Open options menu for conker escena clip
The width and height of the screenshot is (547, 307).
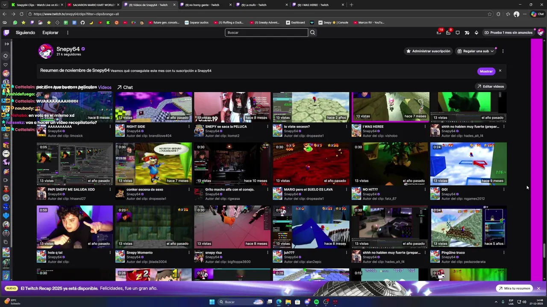point(189,189)
